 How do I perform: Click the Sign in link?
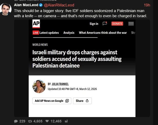click(x=94, y=24)
